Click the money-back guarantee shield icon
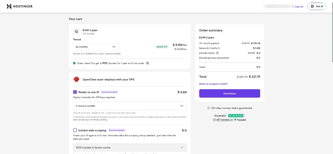Image resolution: width=333 pixels, height=154 pixels. pos(208,108)
